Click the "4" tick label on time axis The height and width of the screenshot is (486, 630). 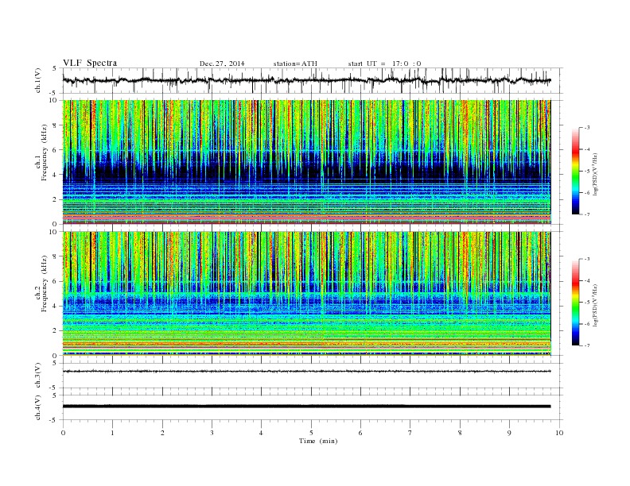tap(261, 433)
